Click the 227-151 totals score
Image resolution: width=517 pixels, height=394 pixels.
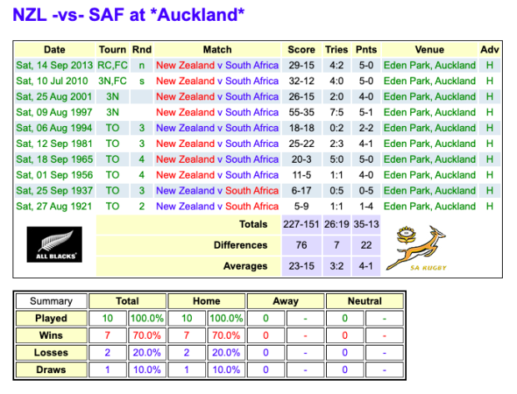301,225
